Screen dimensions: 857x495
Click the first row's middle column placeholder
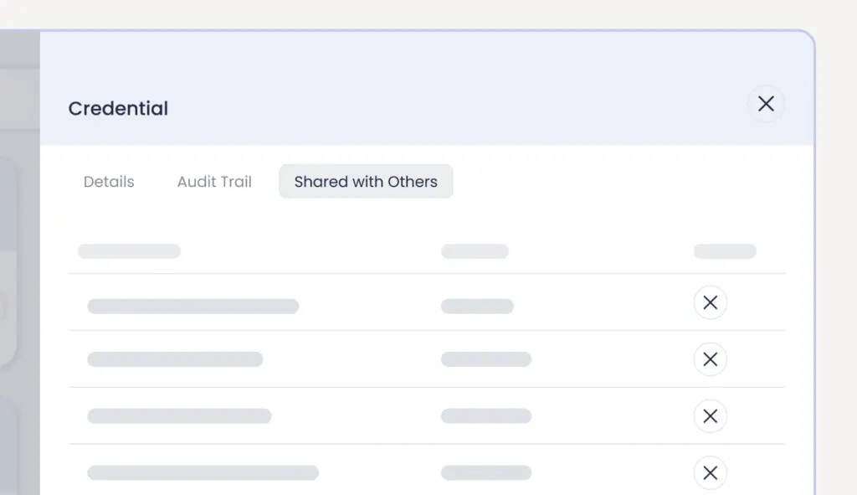(477, 307)
